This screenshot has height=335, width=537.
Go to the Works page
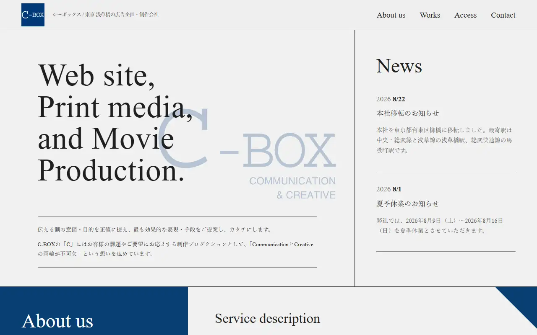(430, 15)
